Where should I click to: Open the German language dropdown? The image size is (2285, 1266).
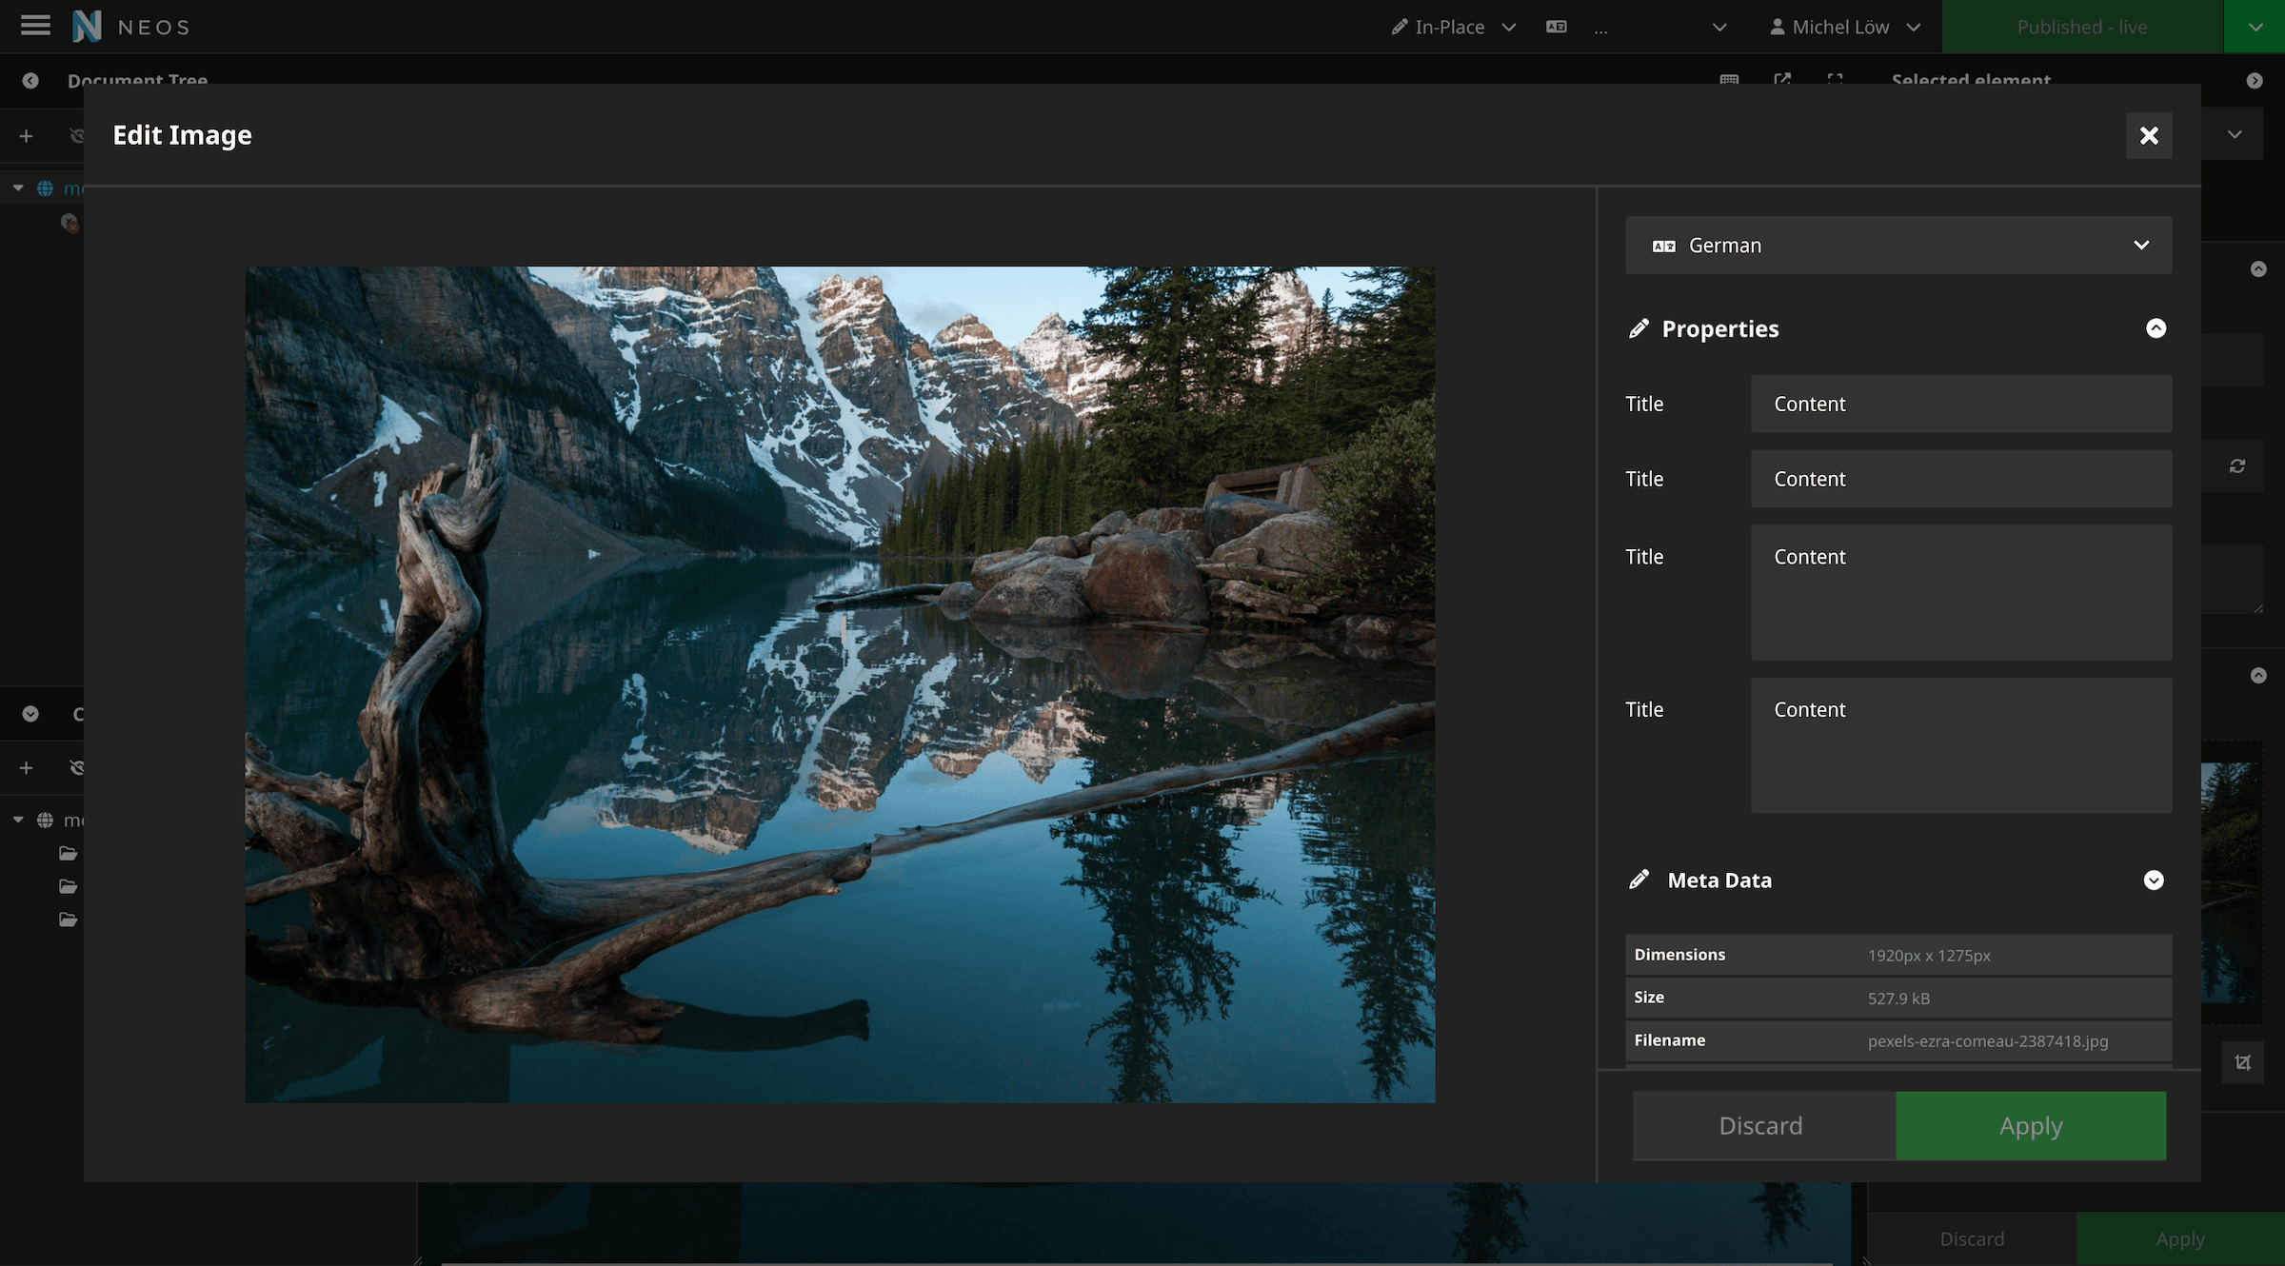click(x=1898, y=245)
